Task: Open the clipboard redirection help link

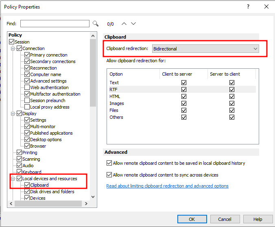Action: tap(167, 186)
